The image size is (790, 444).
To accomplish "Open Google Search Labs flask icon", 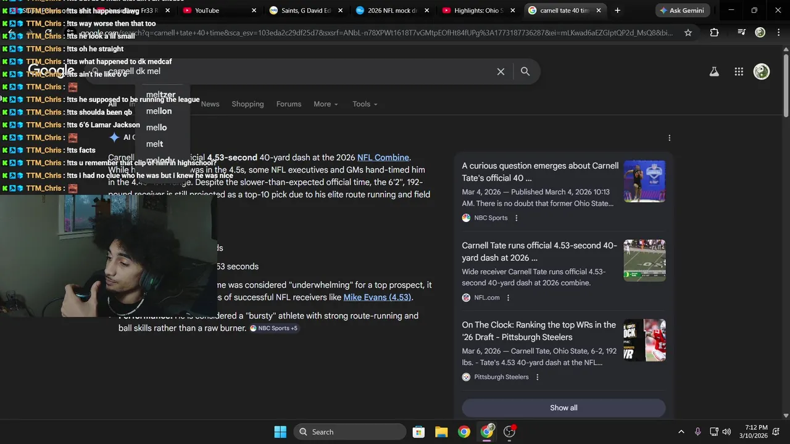I will point(714,72).
